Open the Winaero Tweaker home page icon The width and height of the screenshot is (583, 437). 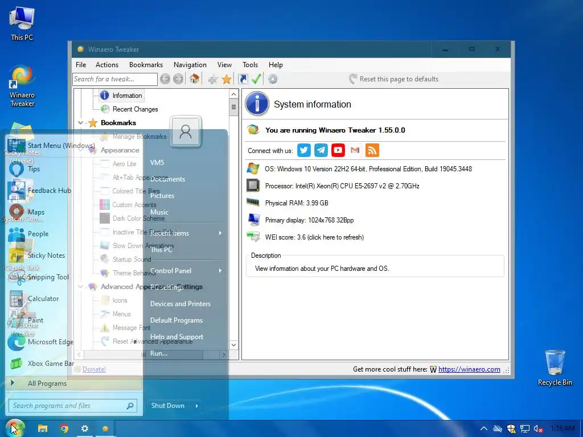point(194,79)
